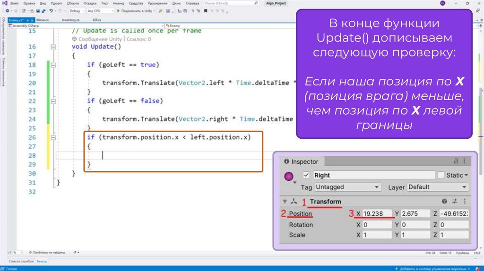
Task: Open the Debug configuration dropdown
Action: [x=76, y=10]
